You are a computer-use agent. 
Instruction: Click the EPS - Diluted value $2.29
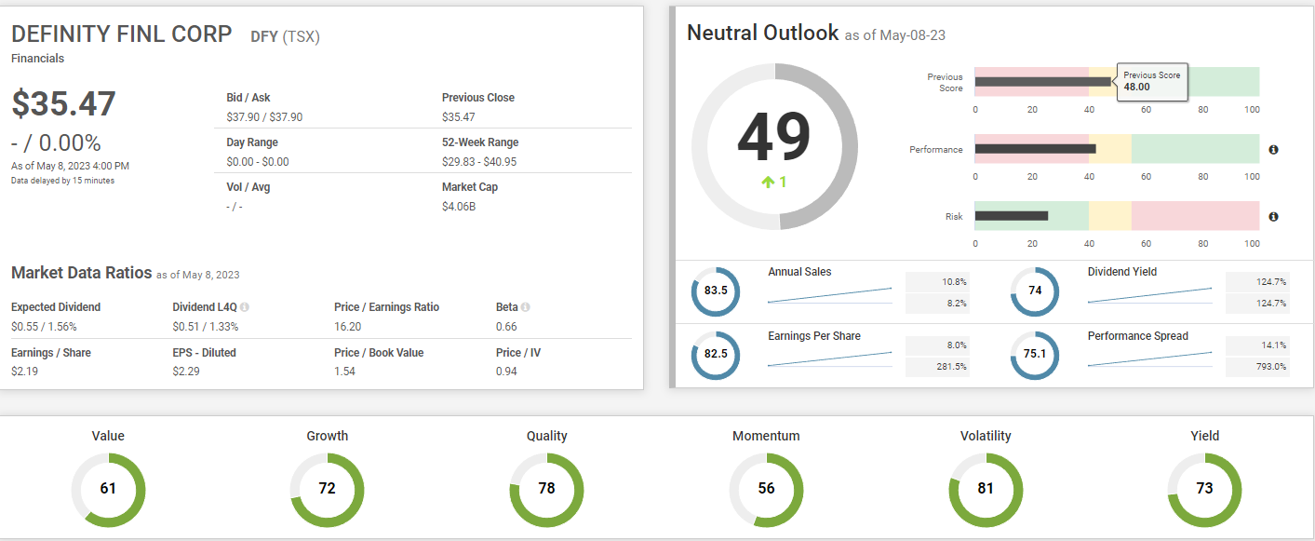185,372
